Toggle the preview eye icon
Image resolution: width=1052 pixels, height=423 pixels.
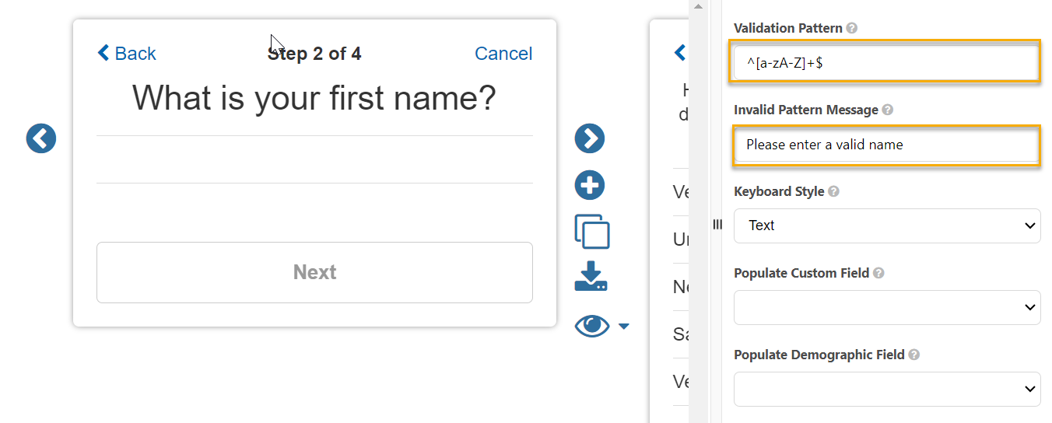tap(592, 326)
